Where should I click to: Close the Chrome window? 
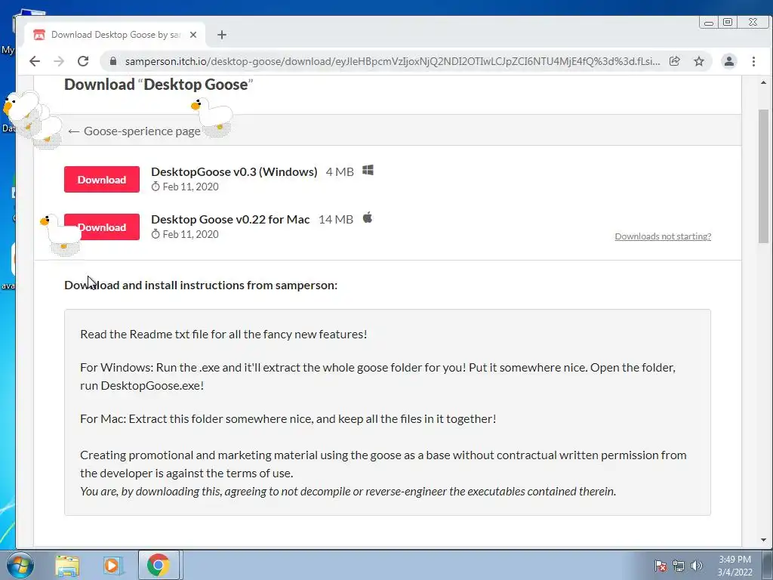(753, 23)
